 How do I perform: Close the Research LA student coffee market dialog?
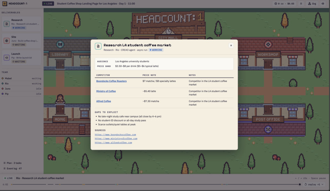click(x=231, y=45)
